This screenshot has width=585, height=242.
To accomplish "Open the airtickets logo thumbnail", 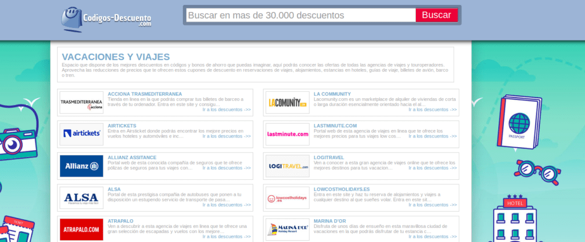I will coord(81,134).
